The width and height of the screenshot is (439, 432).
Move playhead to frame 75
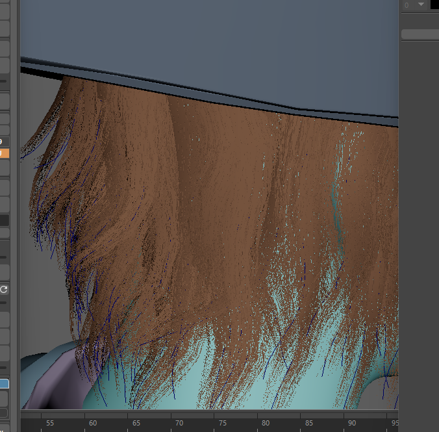[221, 422]
